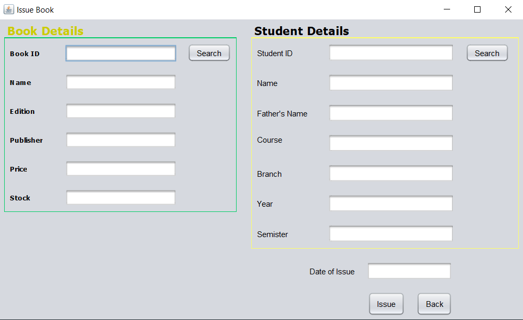Click the Date of Issue field

pos(409,271)
